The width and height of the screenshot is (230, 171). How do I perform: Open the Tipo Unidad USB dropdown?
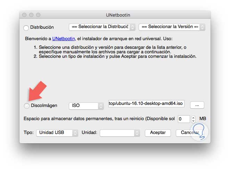[x=57, y=133]
